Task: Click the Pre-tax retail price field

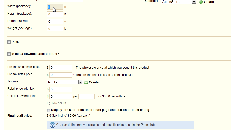Action: point(61,75)
